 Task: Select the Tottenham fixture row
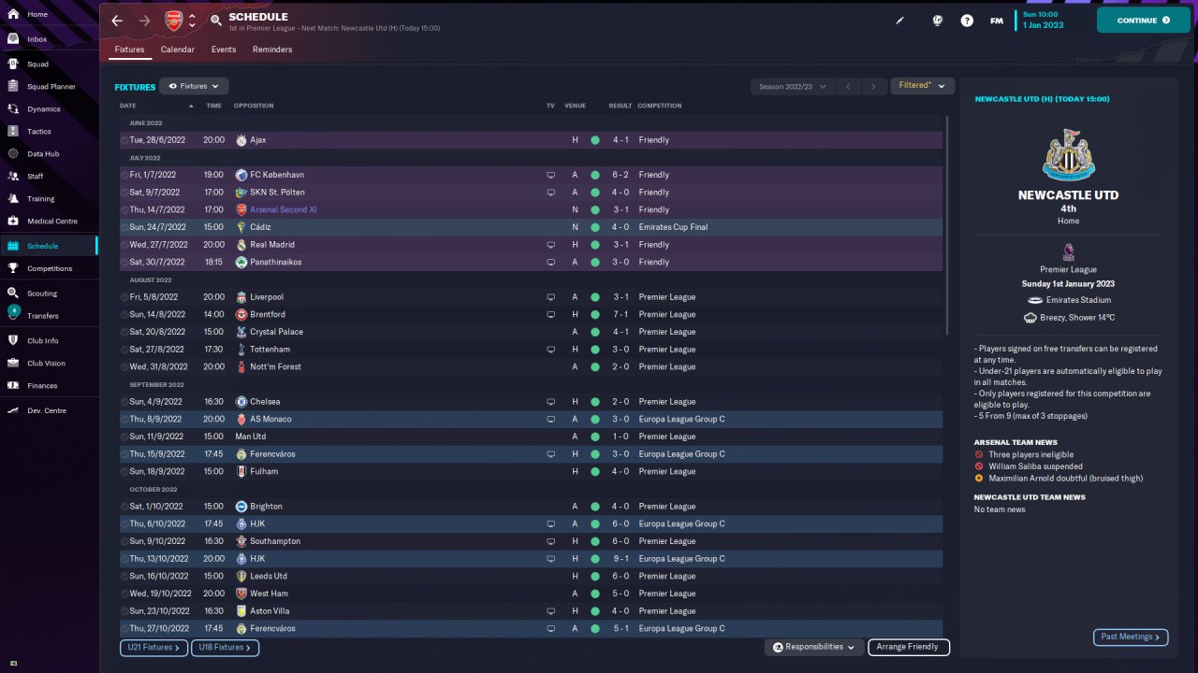(x=531, y=350)
